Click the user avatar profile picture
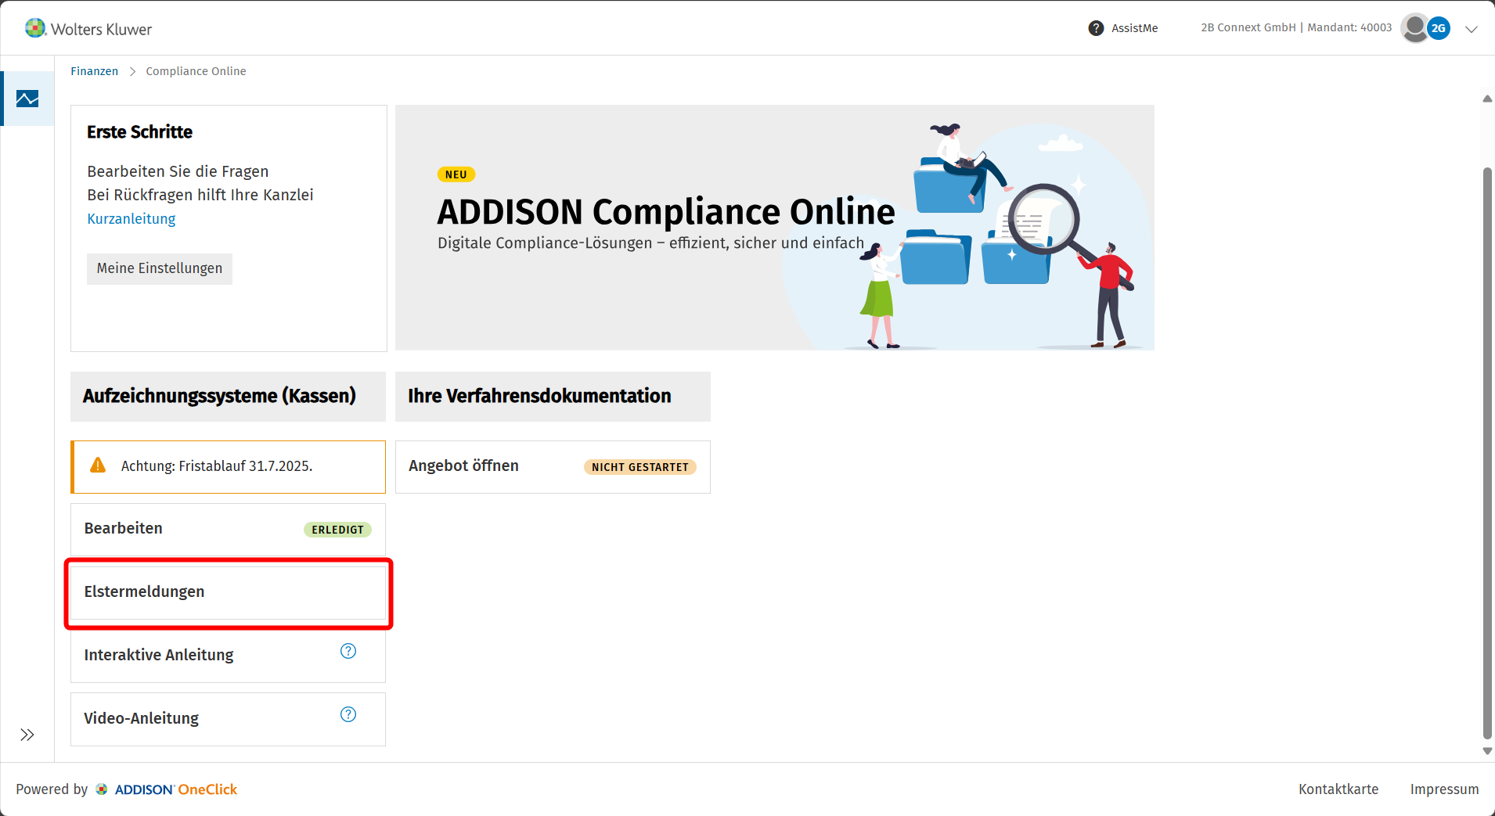 1414,28
